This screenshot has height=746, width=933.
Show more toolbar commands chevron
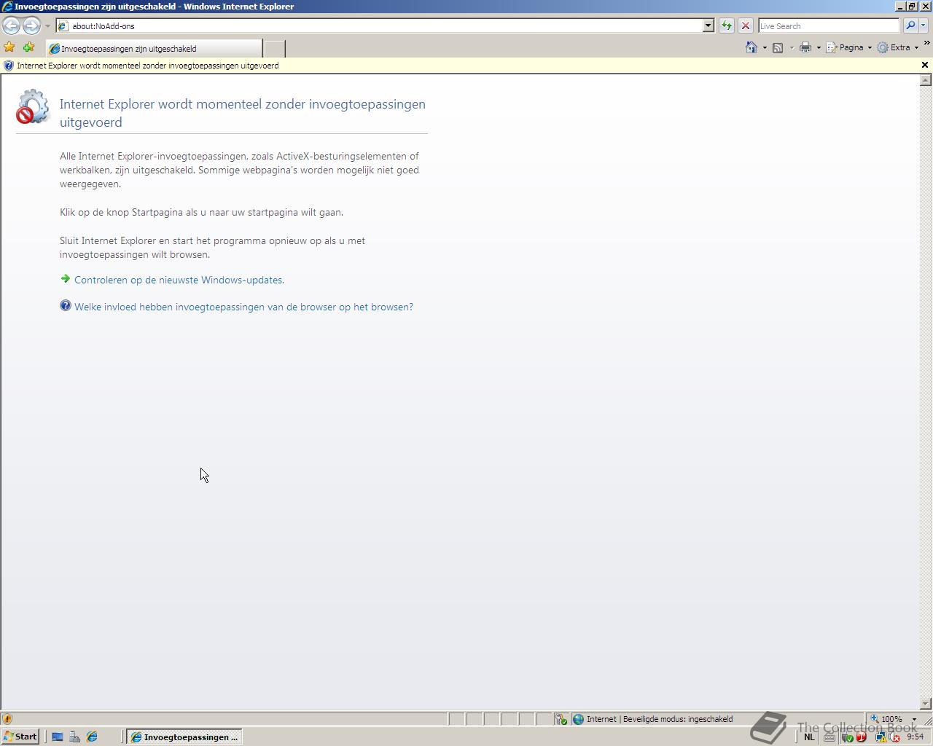tap(927, 44)
